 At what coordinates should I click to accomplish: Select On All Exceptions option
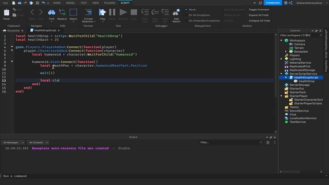186,15
